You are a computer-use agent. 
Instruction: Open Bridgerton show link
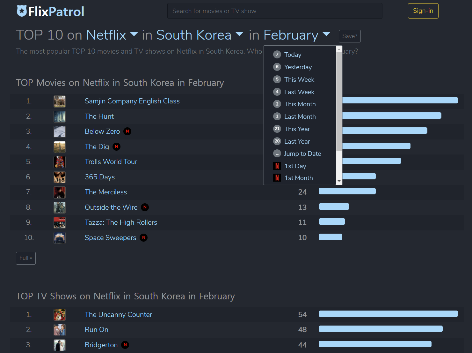click(101, 345)
